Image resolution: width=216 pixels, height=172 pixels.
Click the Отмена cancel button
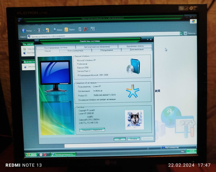pos(133,139)
